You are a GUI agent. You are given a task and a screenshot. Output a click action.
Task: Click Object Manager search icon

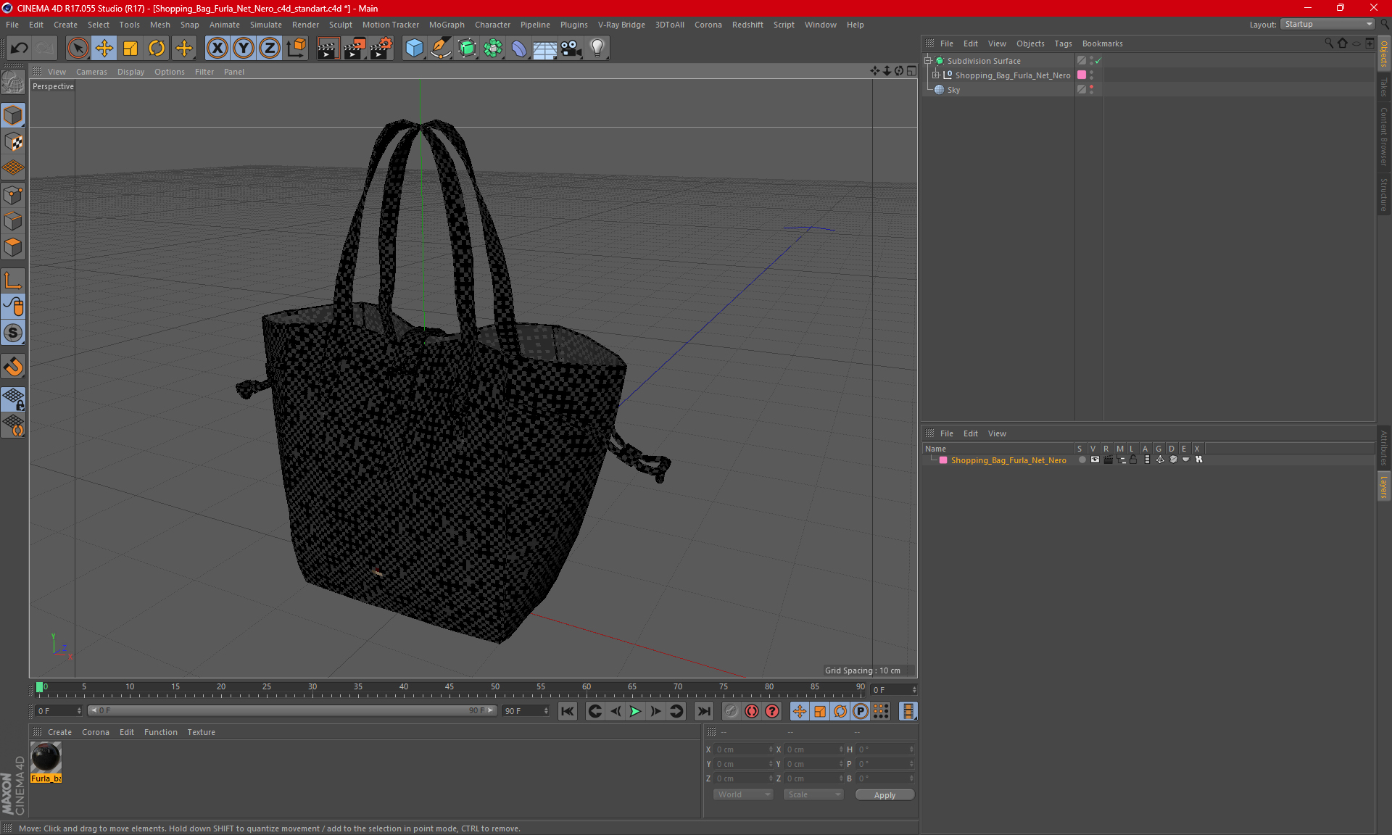1329,43
